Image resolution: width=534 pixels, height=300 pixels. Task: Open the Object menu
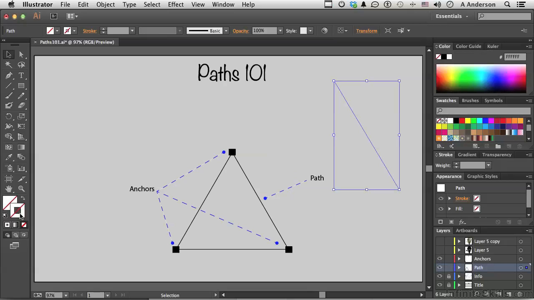pyautogui.click(x=106, y=5)
